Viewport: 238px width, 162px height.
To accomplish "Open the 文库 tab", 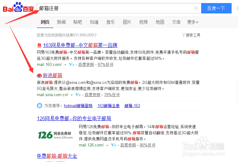I will 177,22.
